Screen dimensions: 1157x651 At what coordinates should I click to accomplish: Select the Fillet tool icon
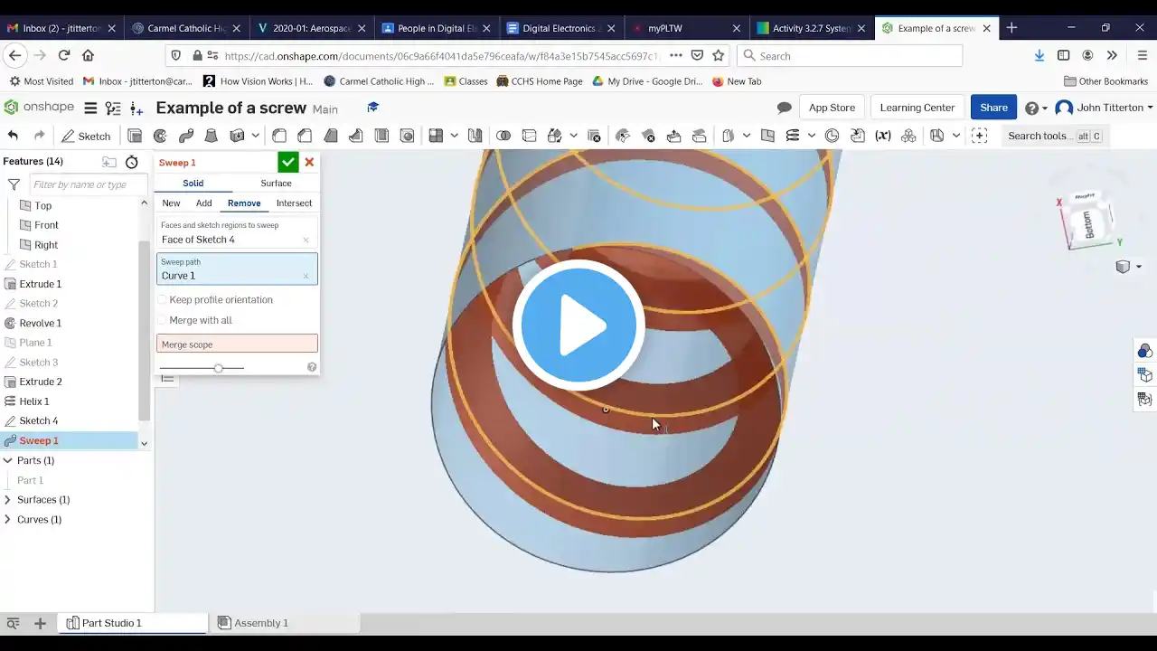pos(279,136)
